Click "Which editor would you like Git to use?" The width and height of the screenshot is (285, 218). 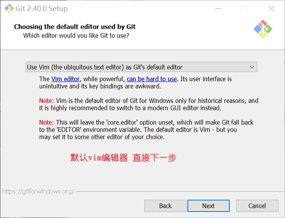point(76,36)
